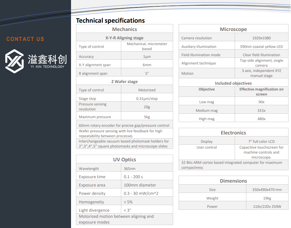Click the 'Homogeneity' label
Viewport: 291px width, 228px height.
tap(91, 202)
